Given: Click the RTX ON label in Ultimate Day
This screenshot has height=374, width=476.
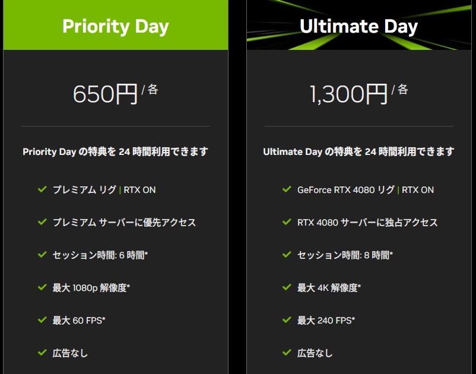Looking at the screenshot, I should pyautogui.click(x=418, y=190).
